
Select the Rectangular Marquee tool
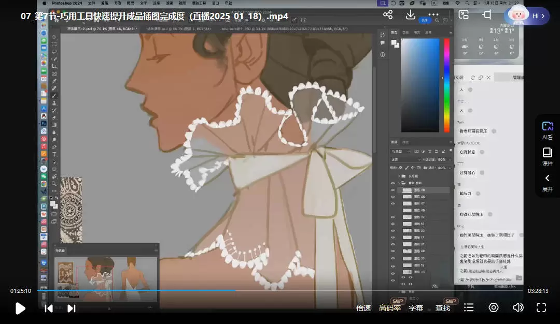click(x=54, y=44)
